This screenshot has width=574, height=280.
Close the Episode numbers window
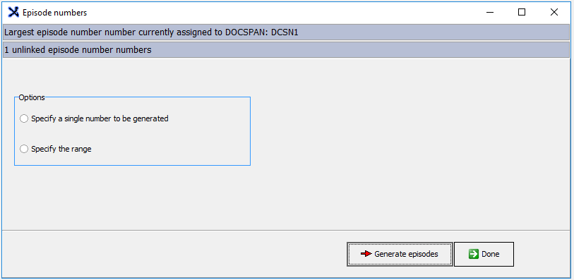[x=554, y=13]
